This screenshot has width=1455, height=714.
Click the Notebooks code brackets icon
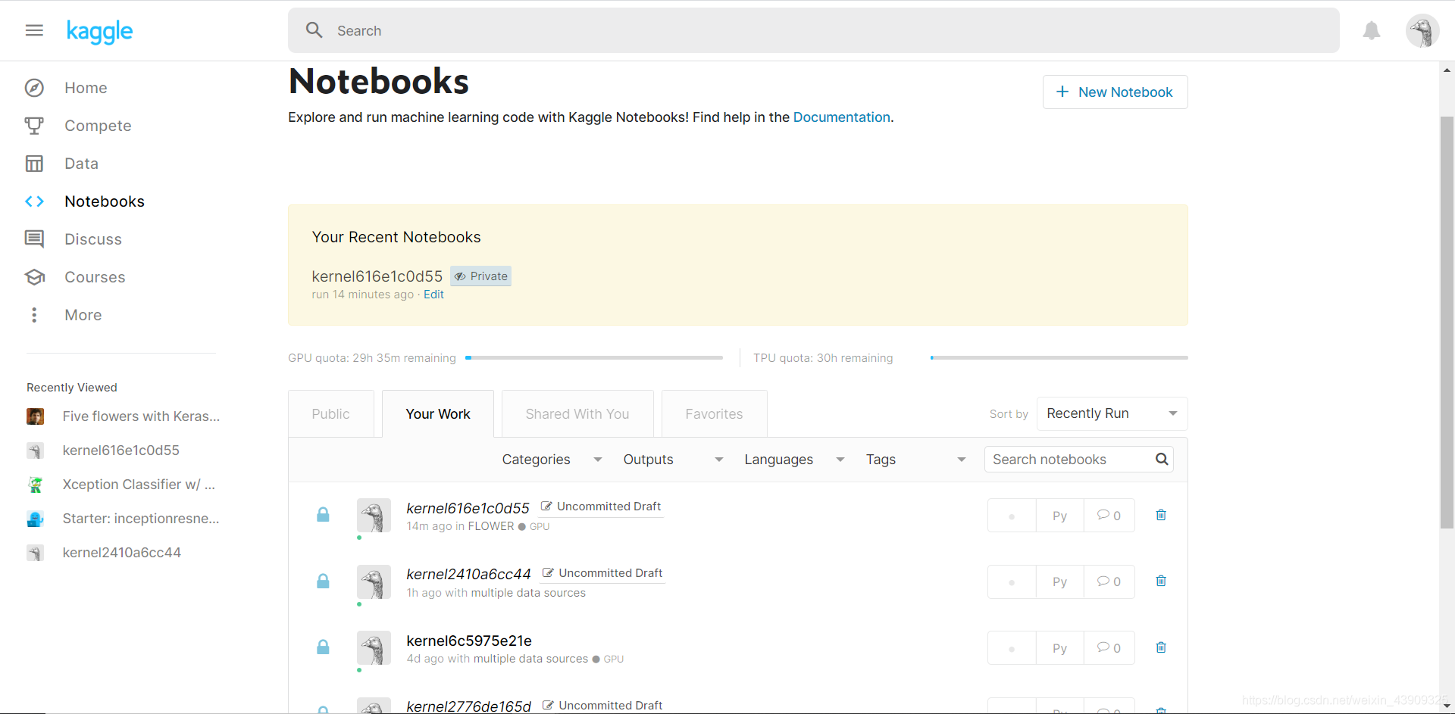click(x=34, y=201)
